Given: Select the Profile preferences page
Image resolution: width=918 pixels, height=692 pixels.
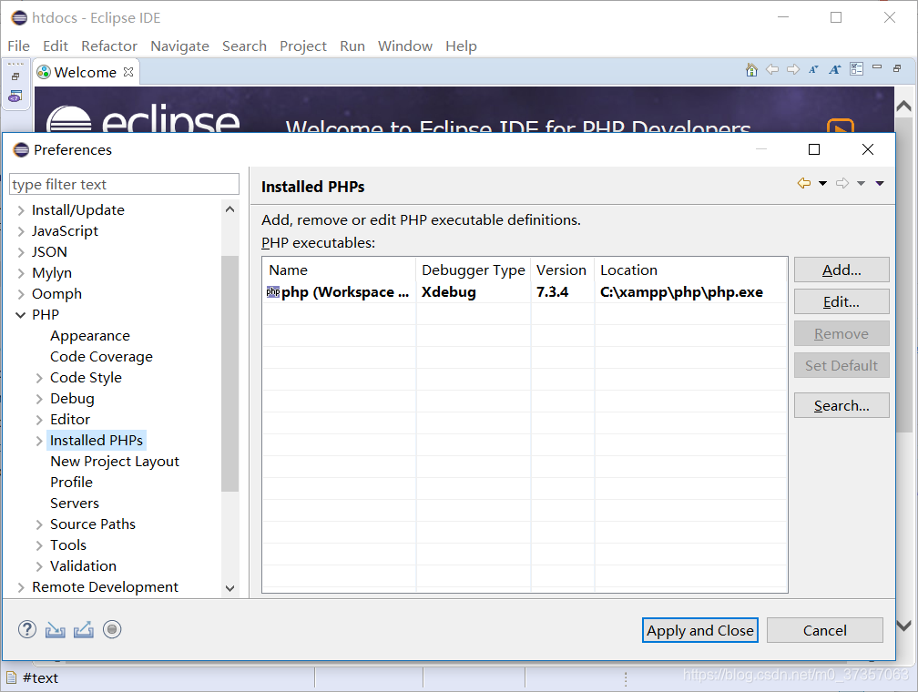Looking at the screenshot, I should tap(71, 483).
